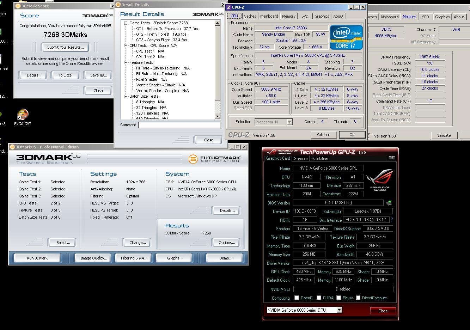Select GT1 - Return To Proxycon result row
The height and width of the screenshot is (330, 470).
coord(167,29)
